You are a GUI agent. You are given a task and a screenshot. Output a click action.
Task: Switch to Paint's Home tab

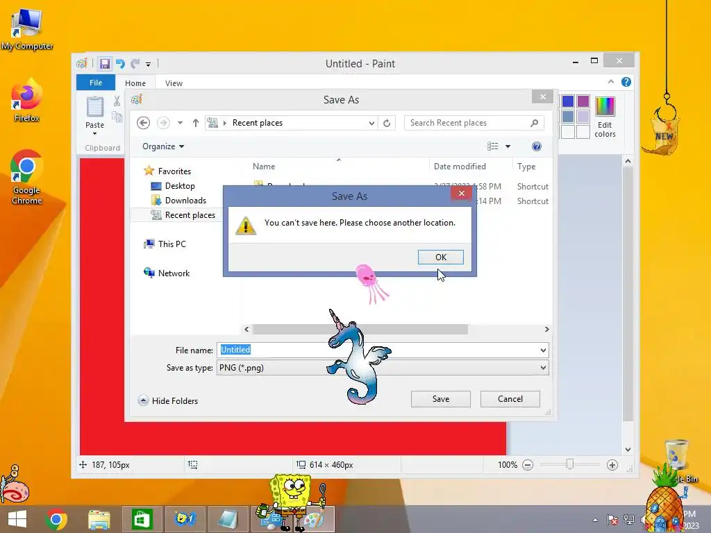tap(135, 83)
